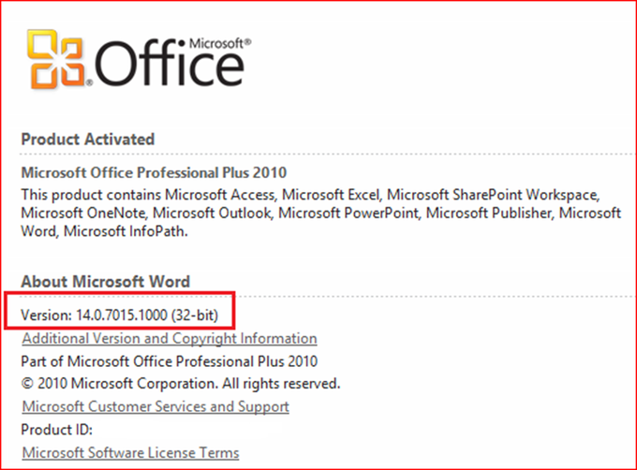This screenshot has height=470, width=637.
Task: Open Microsoft Customer Services and Support link
Action: point(155,406)
